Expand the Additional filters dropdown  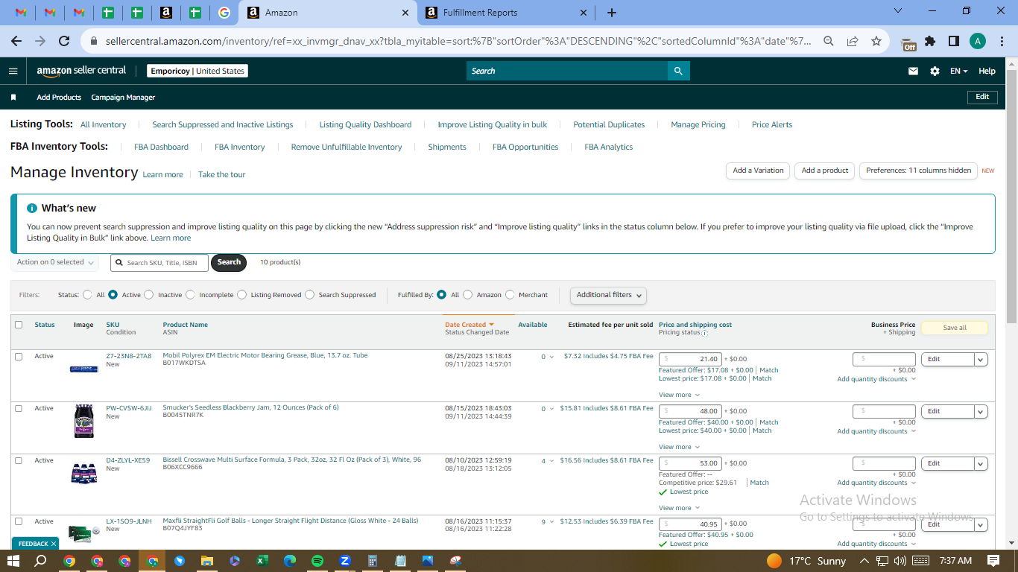(608, 295)
